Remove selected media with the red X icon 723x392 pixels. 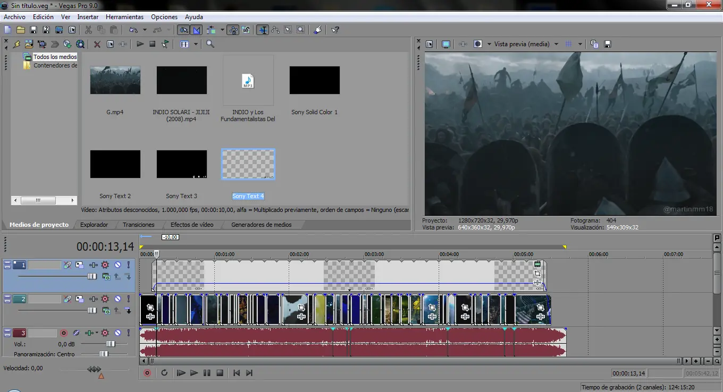[x=97, y=44]
